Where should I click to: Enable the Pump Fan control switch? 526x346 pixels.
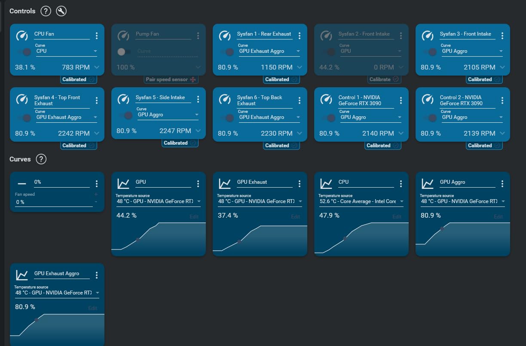click(x=124, y=52)
